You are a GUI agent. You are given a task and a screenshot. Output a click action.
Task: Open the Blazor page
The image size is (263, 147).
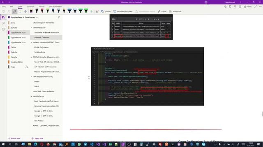coord(46,82)
